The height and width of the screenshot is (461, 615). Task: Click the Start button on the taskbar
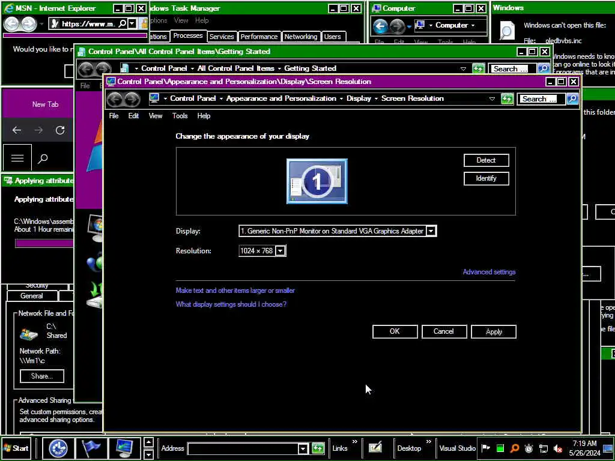(16, 448)
